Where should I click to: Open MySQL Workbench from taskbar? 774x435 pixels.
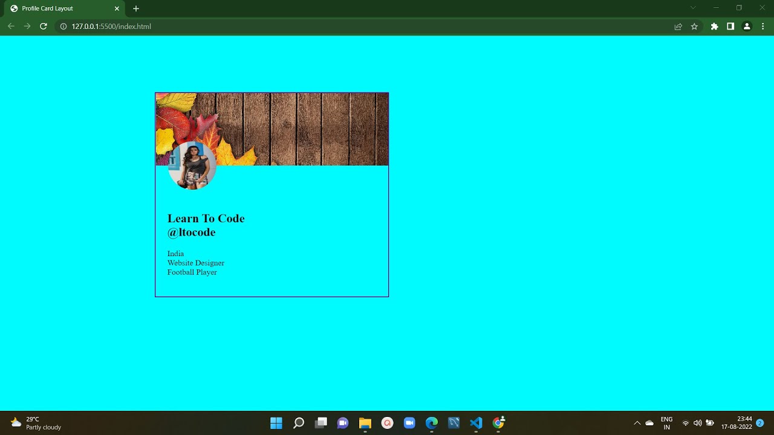point(454,423)
